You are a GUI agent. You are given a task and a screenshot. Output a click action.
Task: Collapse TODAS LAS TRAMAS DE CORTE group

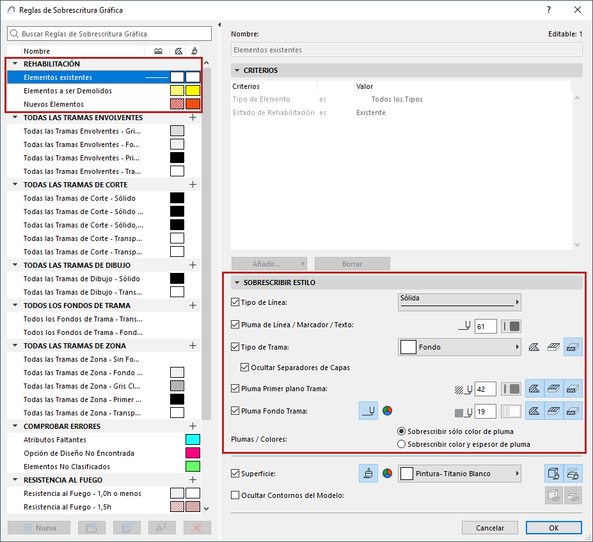(x=15, y=185)
